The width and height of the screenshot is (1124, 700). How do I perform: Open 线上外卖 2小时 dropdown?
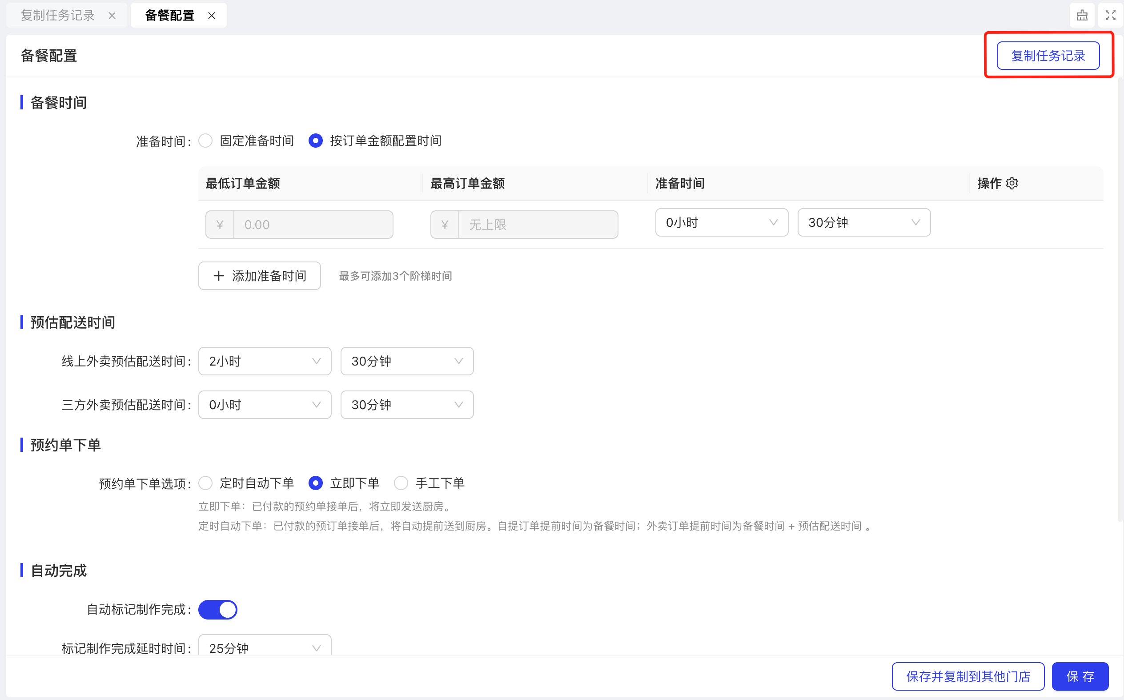[265, 361]
